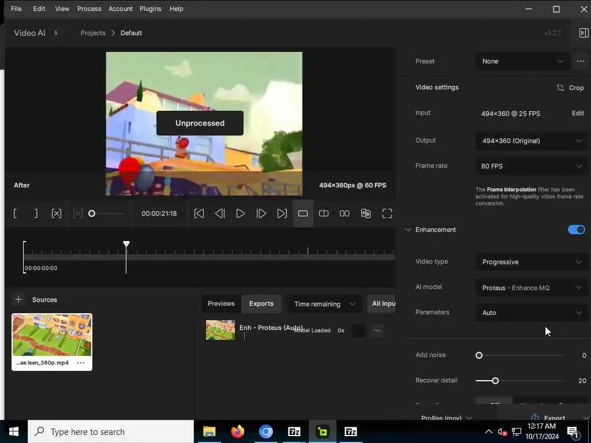Play the video preview
Viewport: 591px width, 443px height.
point(240,213)
